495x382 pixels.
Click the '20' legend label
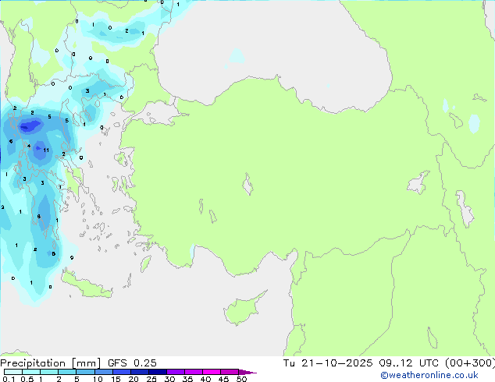click(134, 379)
